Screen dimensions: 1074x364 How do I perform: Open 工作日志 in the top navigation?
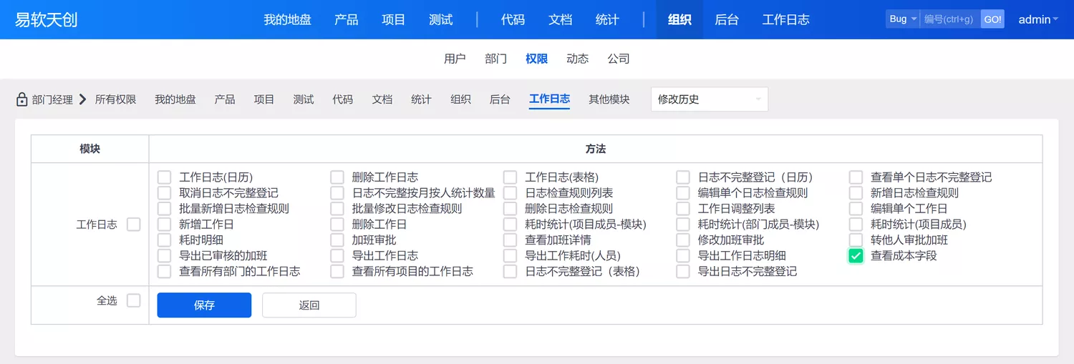click(x=785, y=19)
